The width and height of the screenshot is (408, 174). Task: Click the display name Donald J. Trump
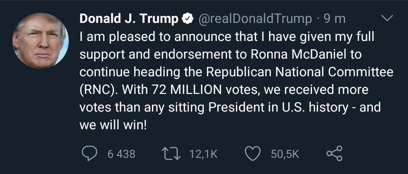click(x=129, y=19)
